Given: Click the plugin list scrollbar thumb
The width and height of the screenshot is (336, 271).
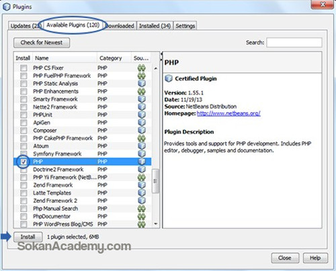Looking at the screenshot, I should coord(156,181).
